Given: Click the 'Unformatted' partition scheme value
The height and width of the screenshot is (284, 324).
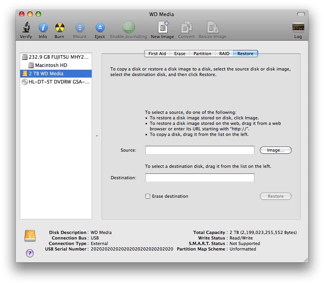Looking at the screenshot, I should [243, 249].
